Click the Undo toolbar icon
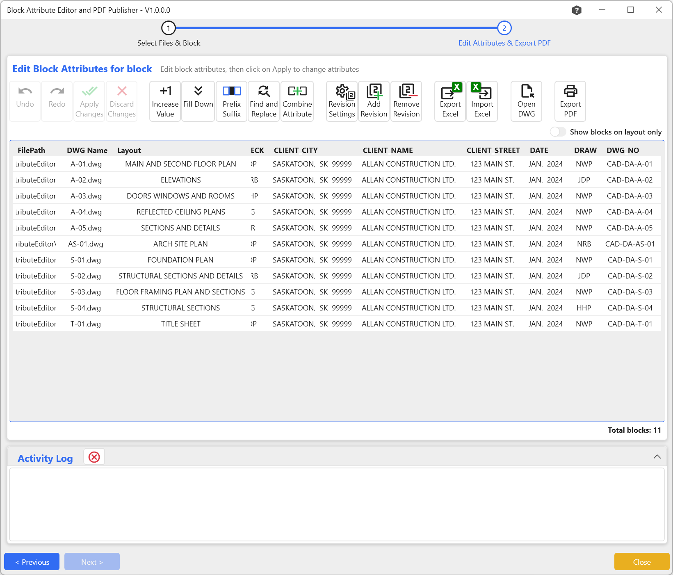This screenshot has height=575, width=673. (x=25, y=101)
